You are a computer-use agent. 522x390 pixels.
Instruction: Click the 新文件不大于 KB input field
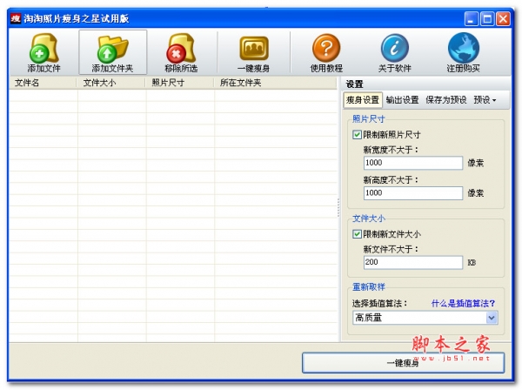412,262
